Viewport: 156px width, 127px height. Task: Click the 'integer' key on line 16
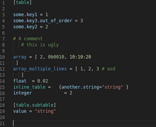tap(23, 93)
